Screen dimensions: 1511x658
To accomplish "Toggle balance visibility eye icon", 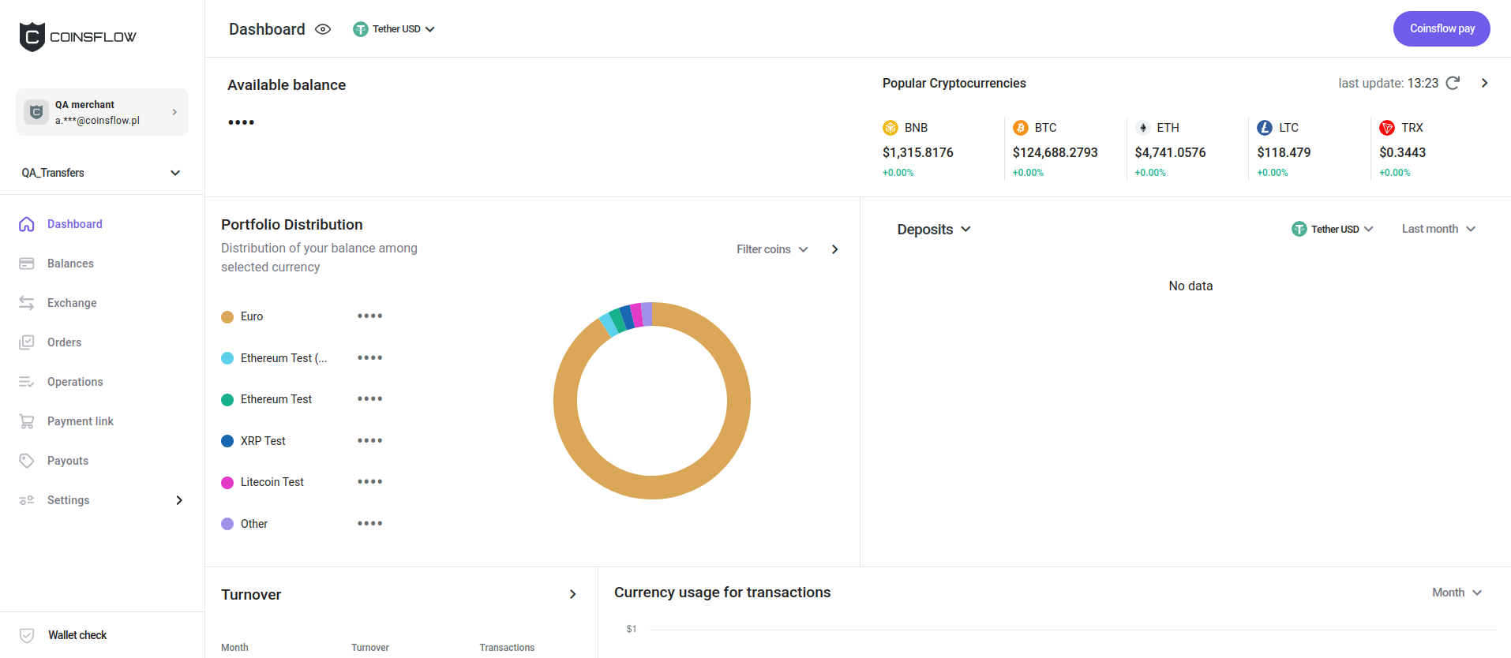I will (x=323, y=29).
